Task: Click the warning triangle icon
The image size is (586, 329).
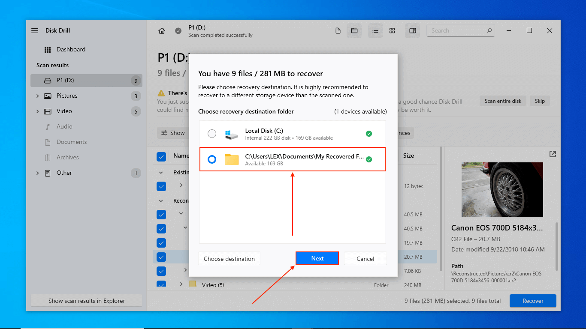Action: point(161,93)
